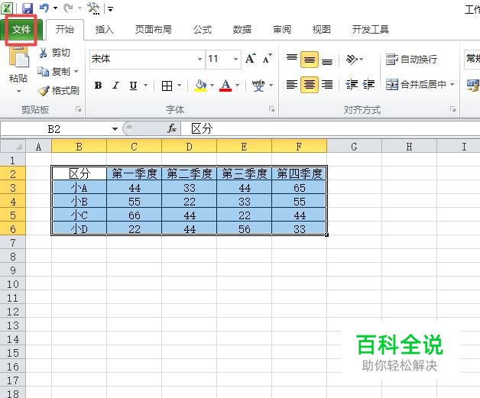
Task: Click the wén phonetic guide icon
Action: [x=258, y=86]
